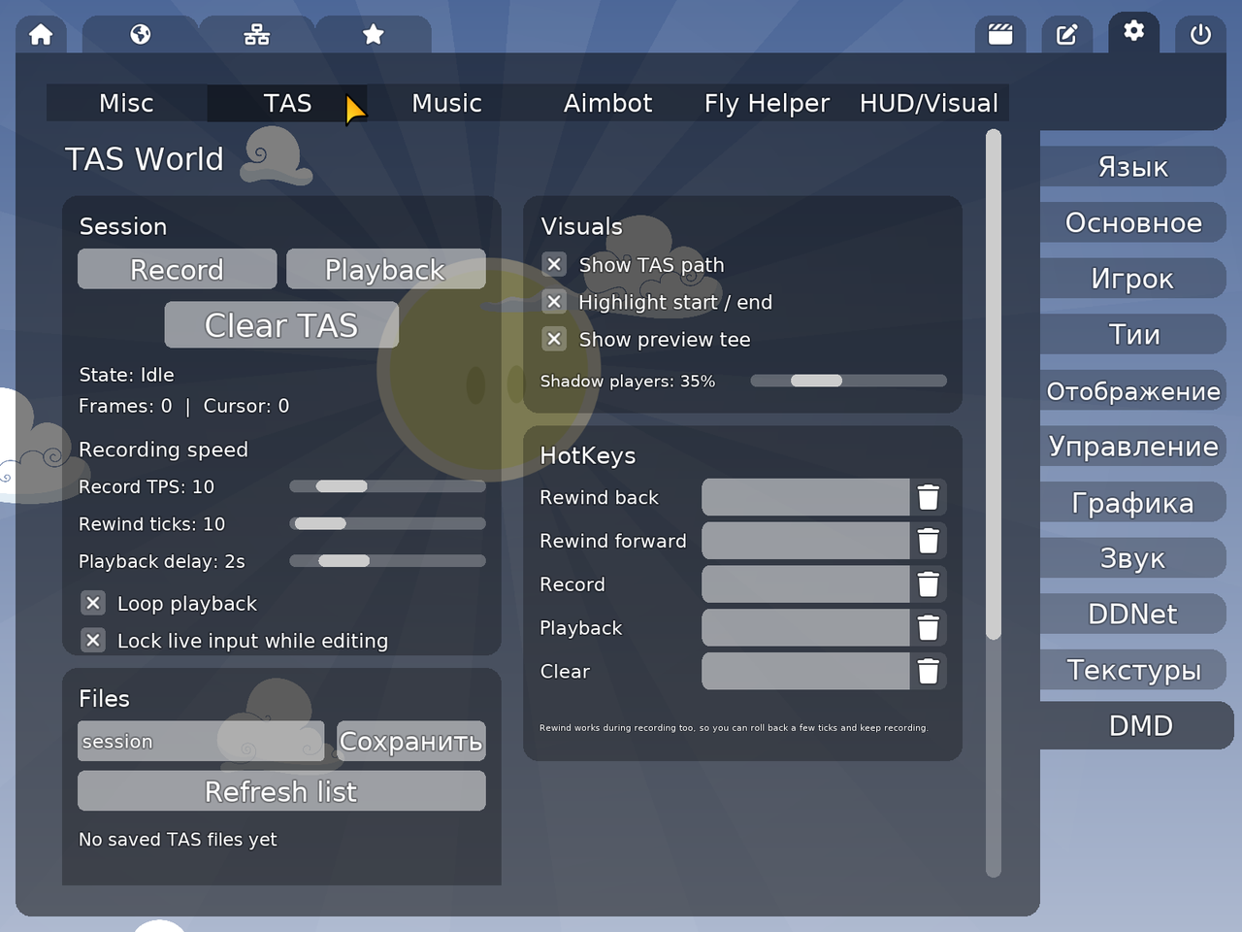
Task: Toggle Loop playback checkbox
Action: tap(92, 603)
